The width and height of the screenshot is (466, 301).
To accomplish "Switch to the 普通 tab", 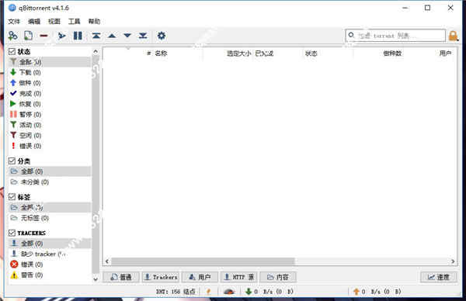I will (x=121, y=277).
